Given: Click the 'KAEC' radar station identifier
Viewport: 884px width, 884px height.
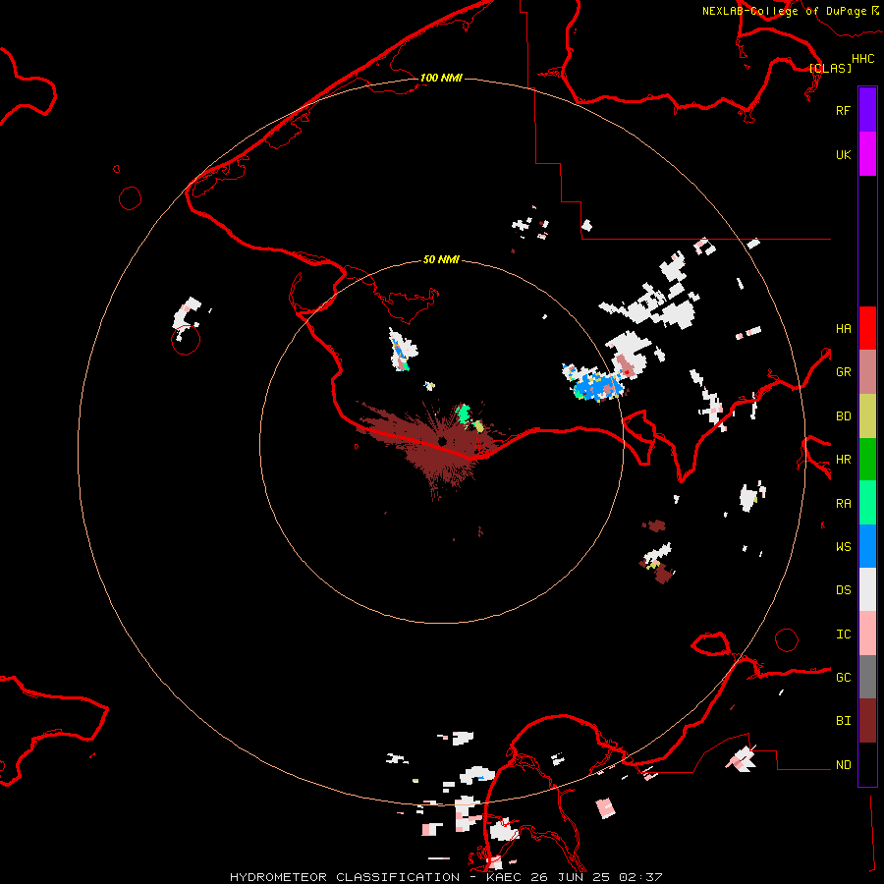Looking at the screenshot, I should [504, 877].
